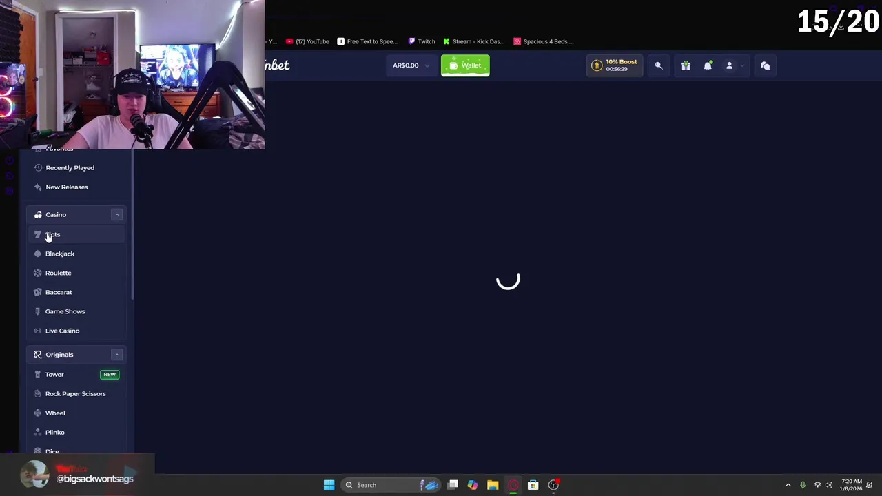Open the YouTube bookmark
The height and width of the screenshot is (496, 882).
pos(307,41)
